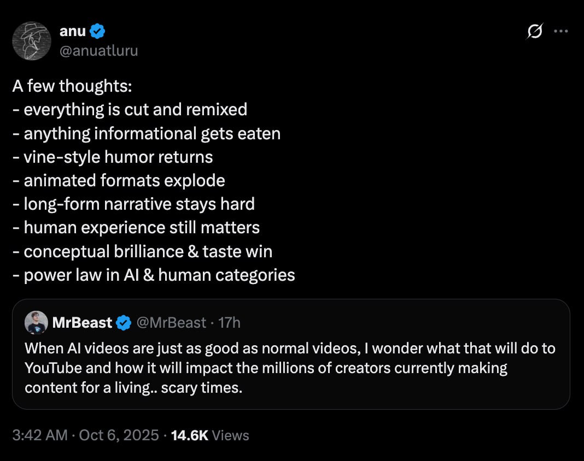Click the Grok spiral logo to analyze post
584x461 pixels.
click(x=534, y=32)
